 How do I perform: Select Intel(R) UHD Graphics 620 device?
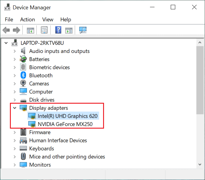(67, 116)
